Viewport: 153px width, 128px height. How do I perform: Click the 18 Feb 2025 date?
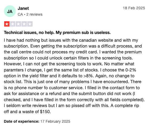click(134, 8)
